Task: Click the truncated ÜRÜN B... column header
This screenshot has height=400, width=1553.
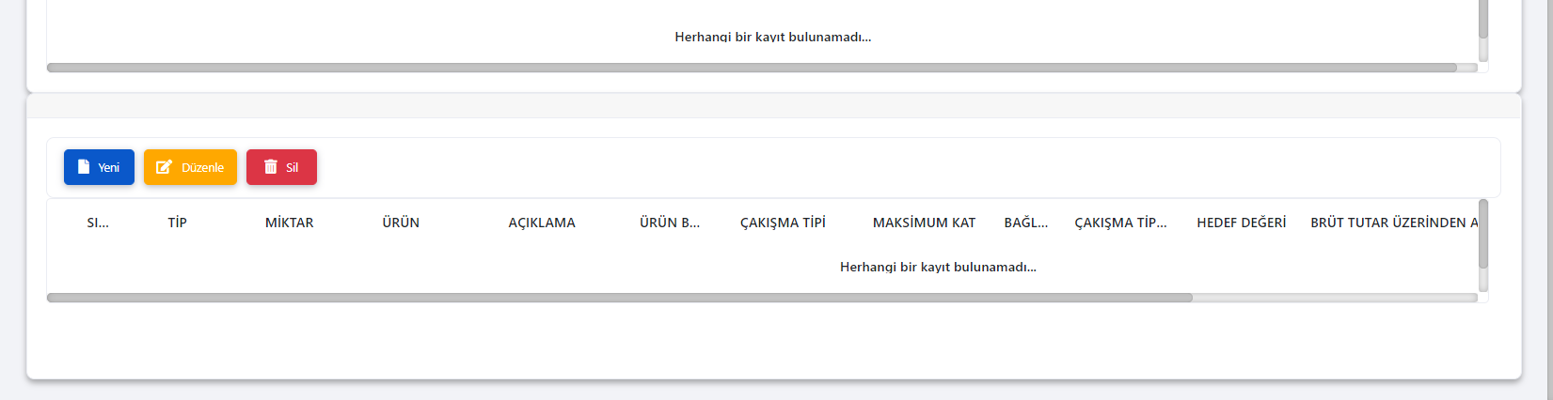Action: click(x=670, y=223)
